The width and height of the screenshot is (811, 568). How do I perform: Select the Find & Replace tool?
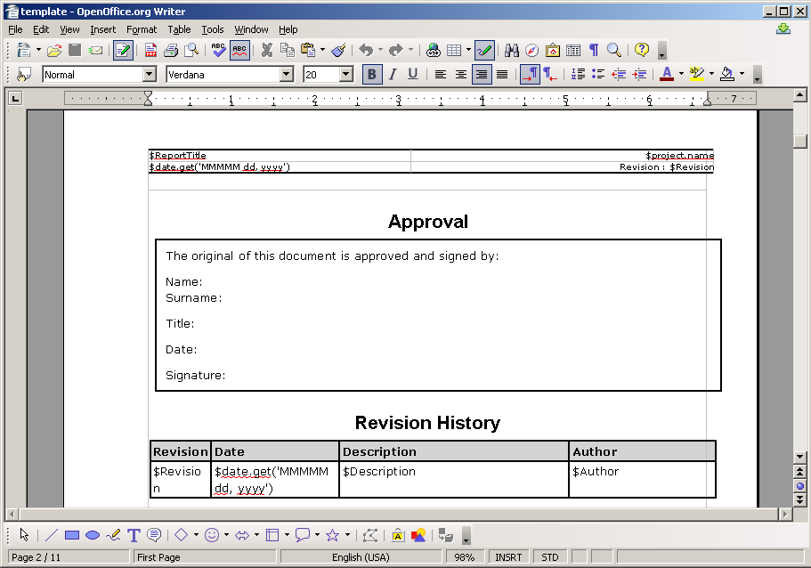514,50
